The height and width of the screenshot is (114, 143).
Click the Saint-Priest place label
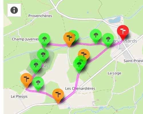pos(133,61)
